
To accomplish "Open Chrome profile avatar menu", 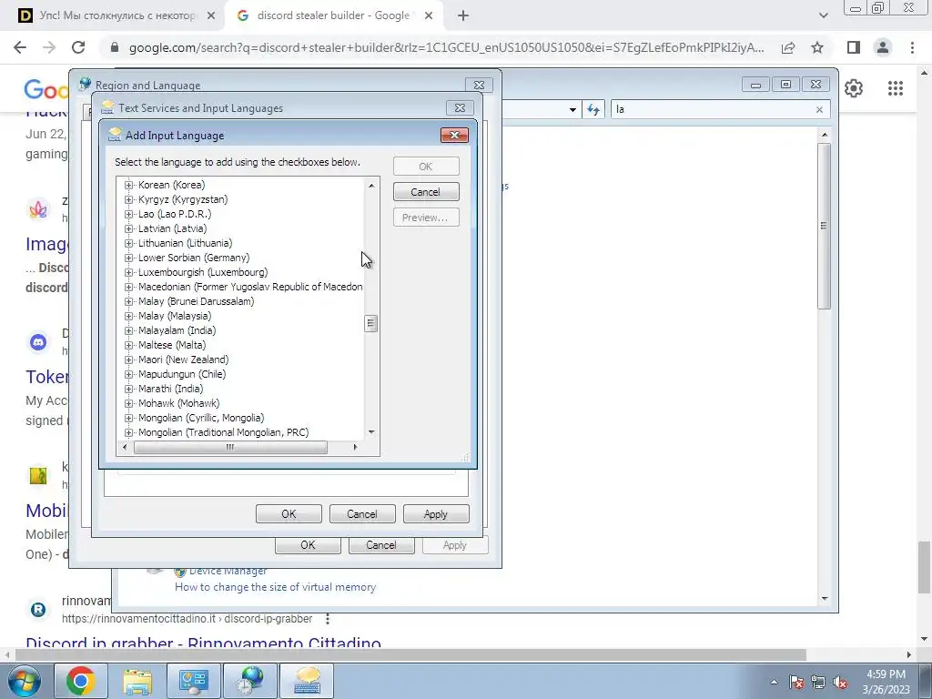I will [883, 47].
